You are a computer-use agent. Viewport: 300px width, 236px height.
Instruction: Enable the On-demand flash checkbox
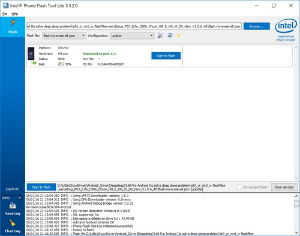click(239, 187)
